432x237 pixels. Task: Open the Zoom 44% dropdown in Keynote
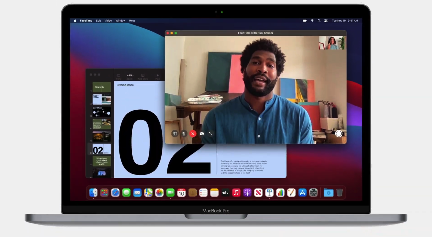pos(130,77)
